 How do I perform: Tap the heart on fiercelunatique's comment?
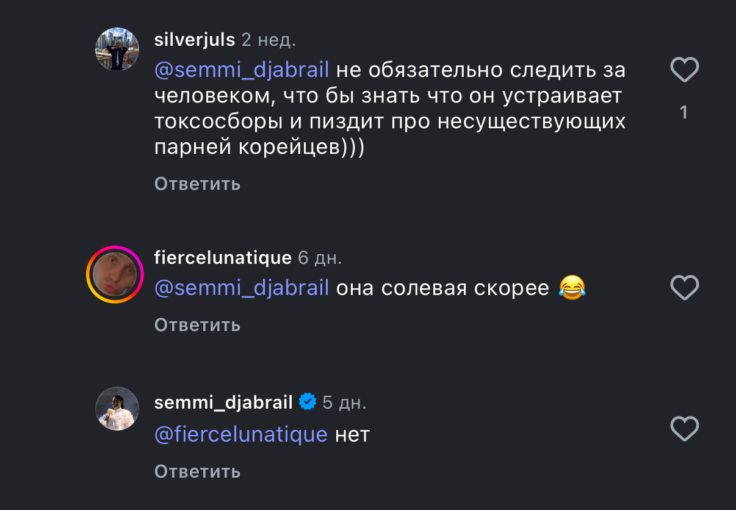(684, 287)
